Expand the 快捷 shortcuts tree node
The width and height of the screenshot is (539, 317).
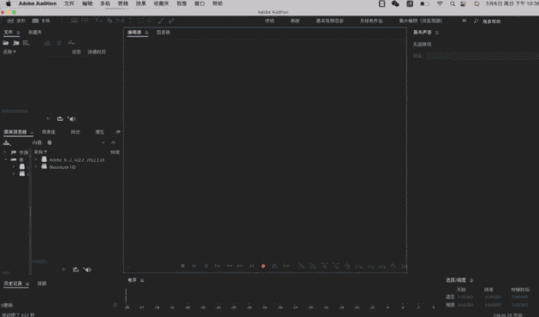click(5, 152)
